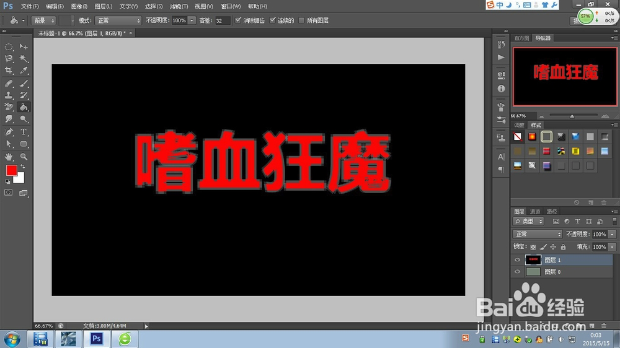
Task: Select the Paint Bucket tool
Action: (24, 107)
